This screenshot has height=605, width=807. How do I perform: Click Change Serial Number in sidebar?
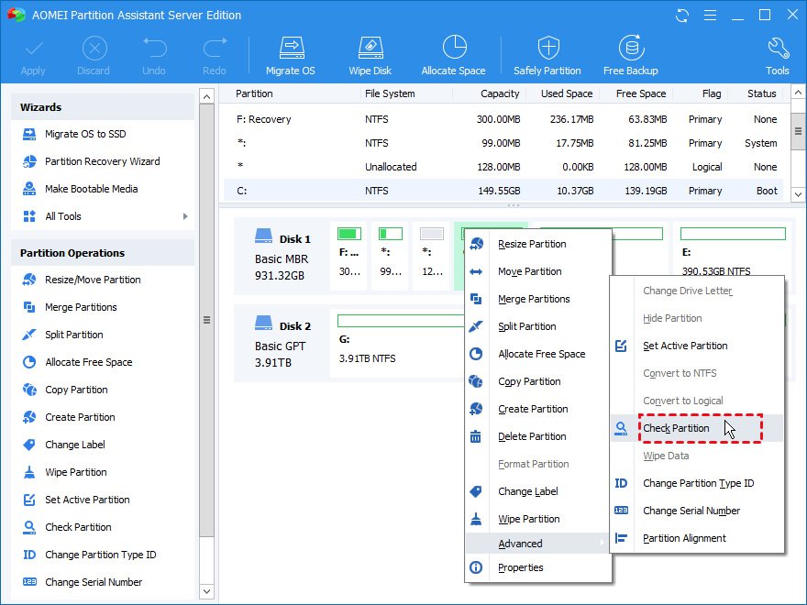[83, 582]
